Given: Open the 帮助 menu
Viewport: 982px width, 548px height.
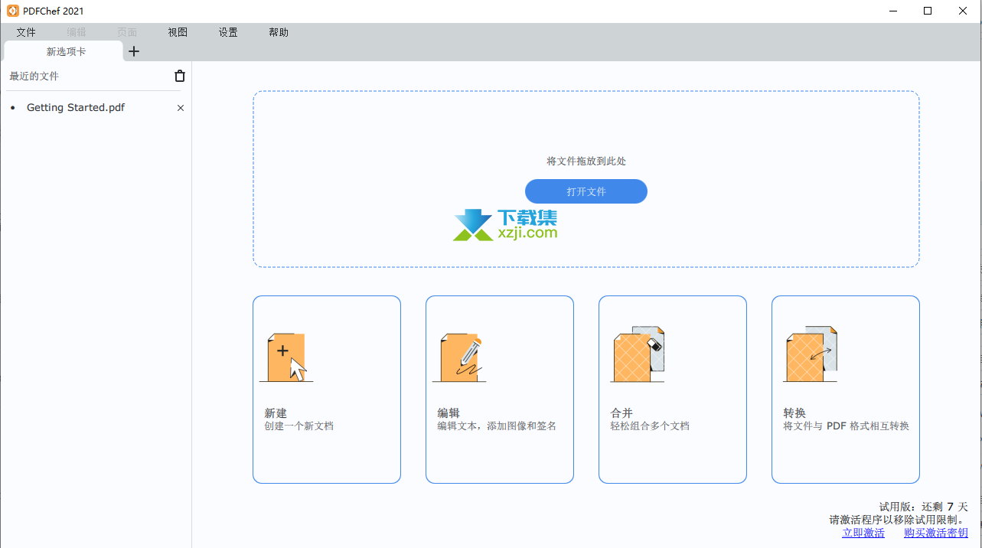Looking at the screenshot, I should (x=279, y=32).
